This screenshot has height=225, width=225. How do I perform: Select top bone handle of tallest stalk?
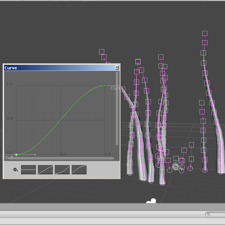[205, 33]
